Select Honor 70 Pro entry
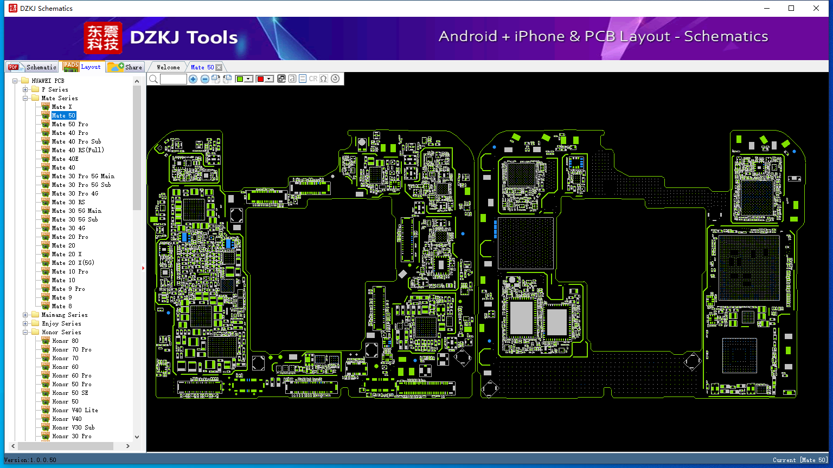Screen dimensions: 833x468 (x=72, y=349)
